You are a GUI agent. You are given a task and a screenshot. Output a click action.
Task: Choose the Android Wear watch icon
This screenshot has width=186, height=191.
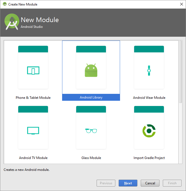149,71
